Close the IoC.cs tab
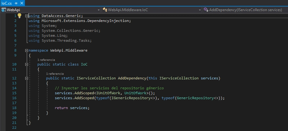Screen dimensions: 288x131 [22, 3]
